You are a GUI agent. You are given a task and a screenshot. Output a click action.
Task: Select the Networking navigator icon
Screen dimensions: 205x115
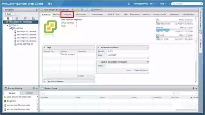pos(33,19)
